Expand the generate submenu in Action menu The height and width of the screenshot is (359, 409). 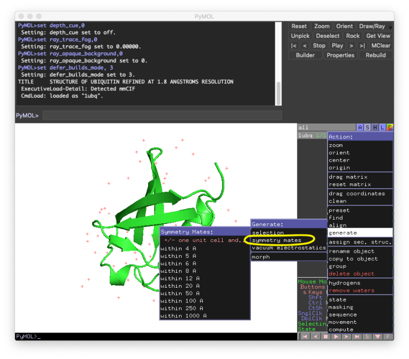click(360, 232)
